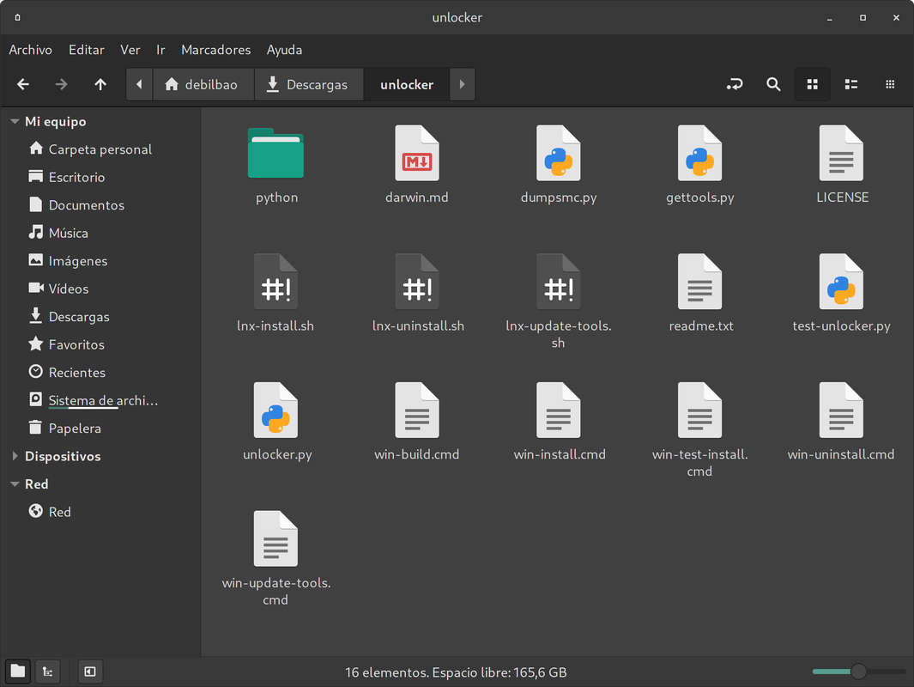
Task: Switch to list view
Action: (851, 84)
